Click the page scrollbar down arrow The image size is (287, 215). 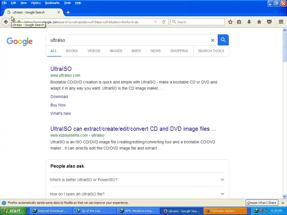tap(284, 197)
